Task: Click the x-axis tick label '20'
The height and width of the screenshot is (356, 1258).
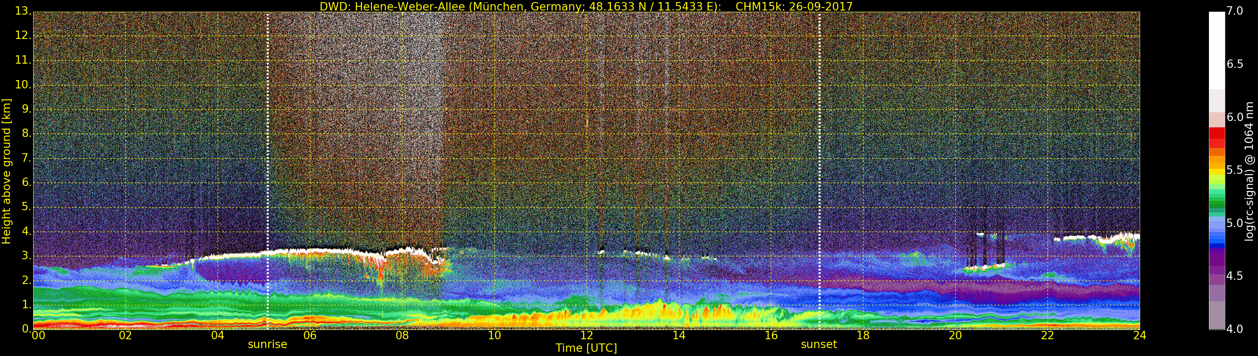Action: tap(955, 335)
